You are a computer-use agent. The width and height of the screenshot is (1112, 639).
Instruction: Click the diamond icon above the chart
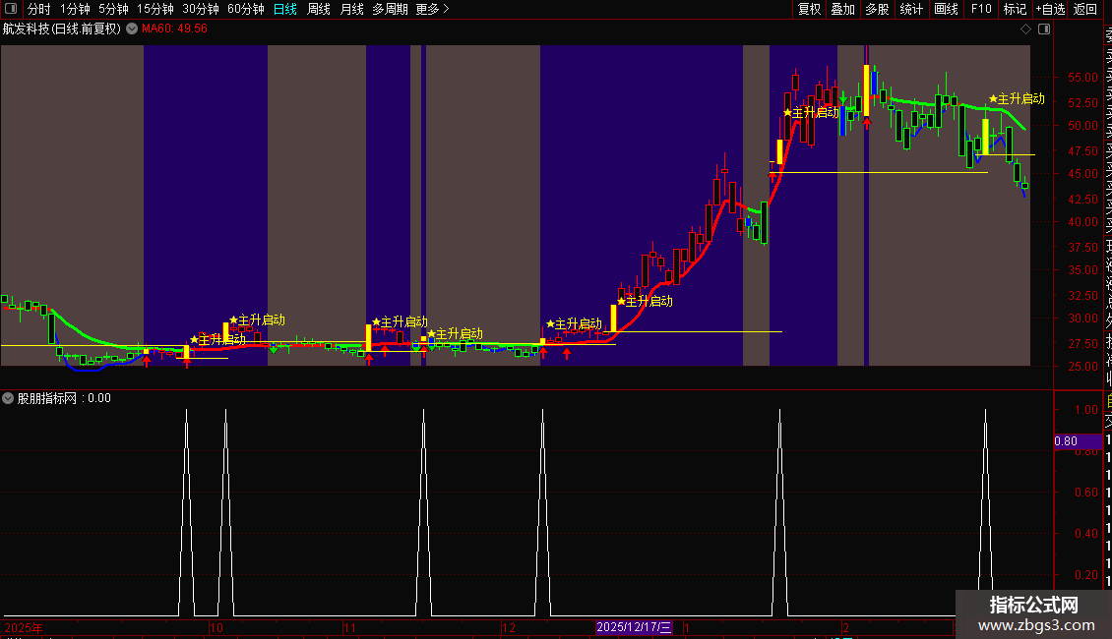pyautogui.click(x=1025, y=29)
